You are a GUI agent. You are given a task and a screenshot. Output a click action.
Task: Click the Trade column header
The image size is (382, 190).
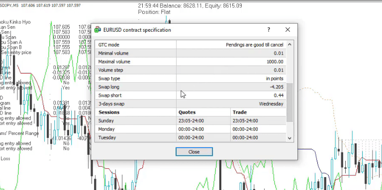click(240, 112)
